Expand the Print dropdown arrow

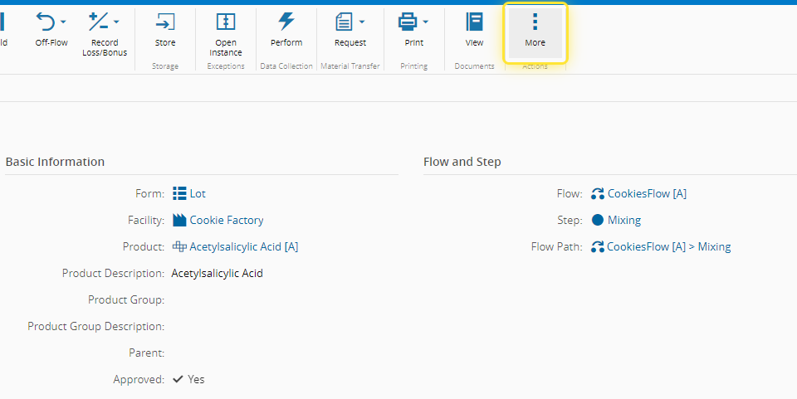[425, 22]
